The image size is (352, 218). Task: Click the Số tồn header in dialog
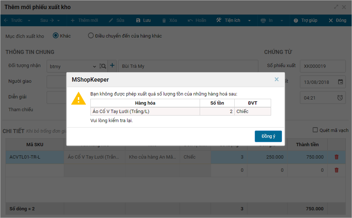click(217, 103)
